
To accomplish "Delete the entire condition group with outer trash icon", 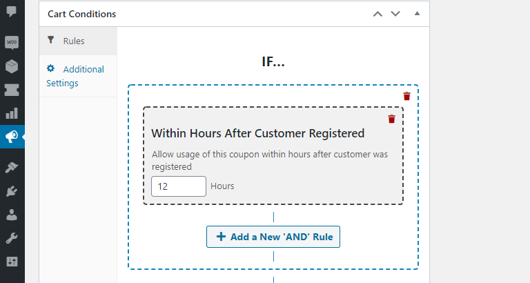I will coord(406,97).
